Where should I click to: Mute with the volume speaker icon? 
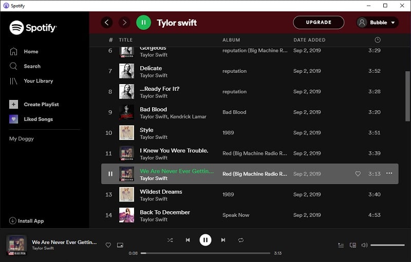click(x=364, y=245)
